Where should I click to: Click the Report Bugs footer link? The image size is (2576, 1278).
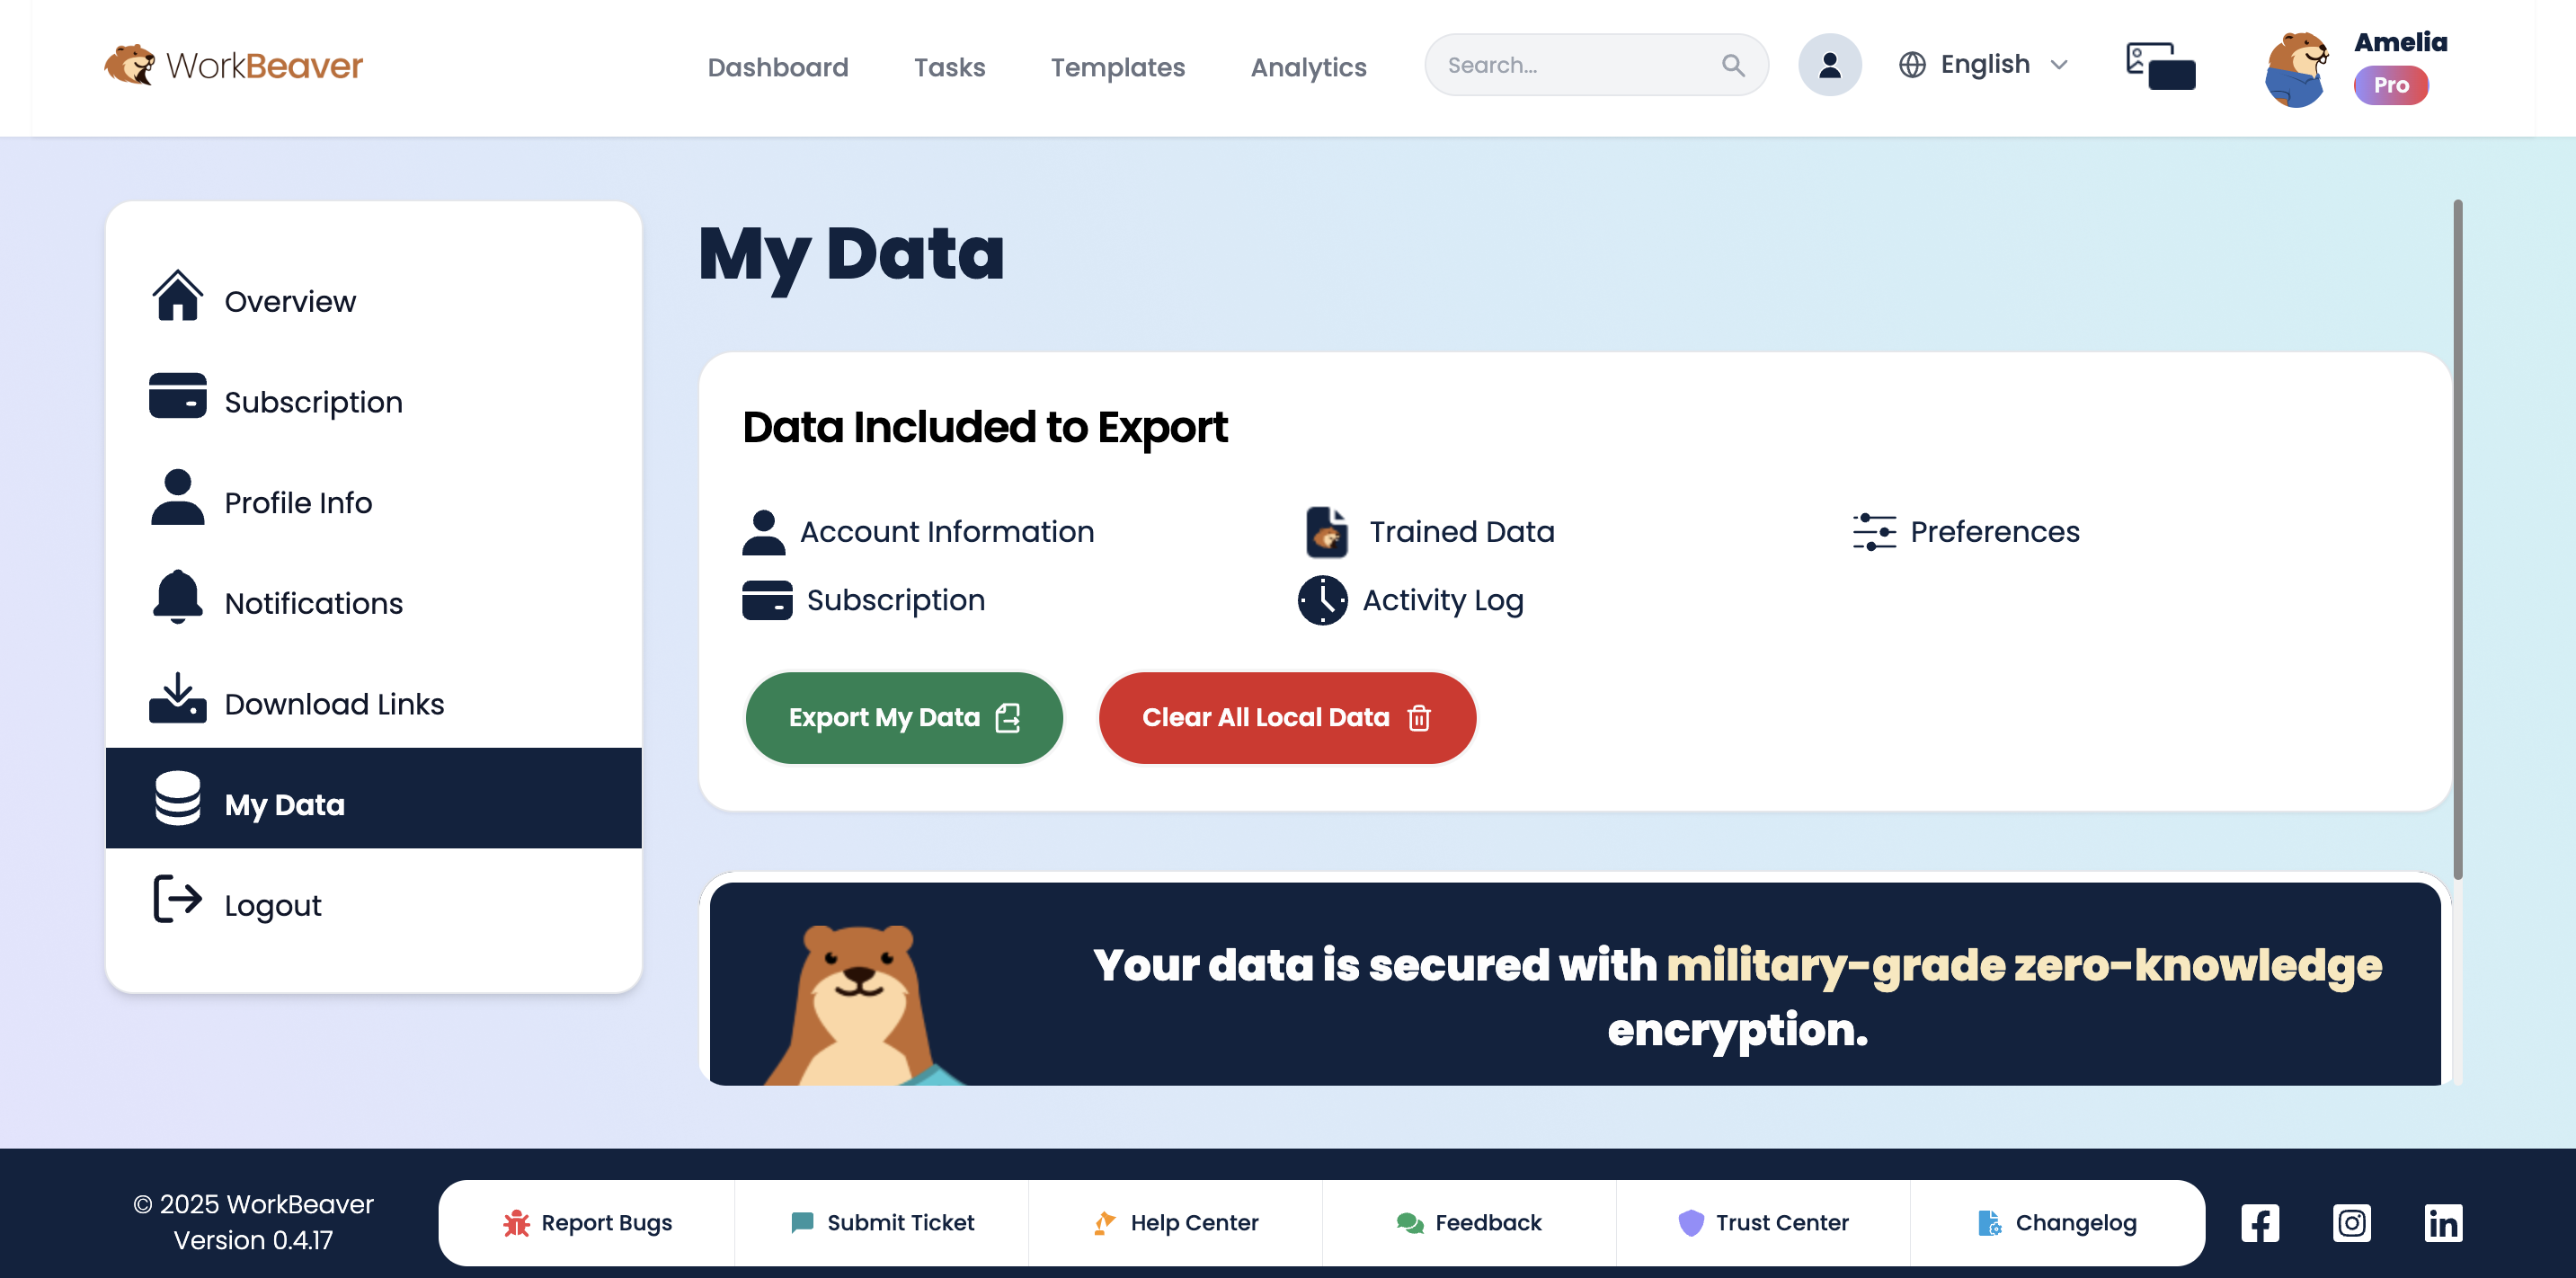(587, 1222)
